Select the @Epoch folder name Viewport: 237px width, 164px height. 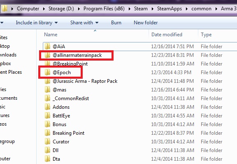[62, 73]
